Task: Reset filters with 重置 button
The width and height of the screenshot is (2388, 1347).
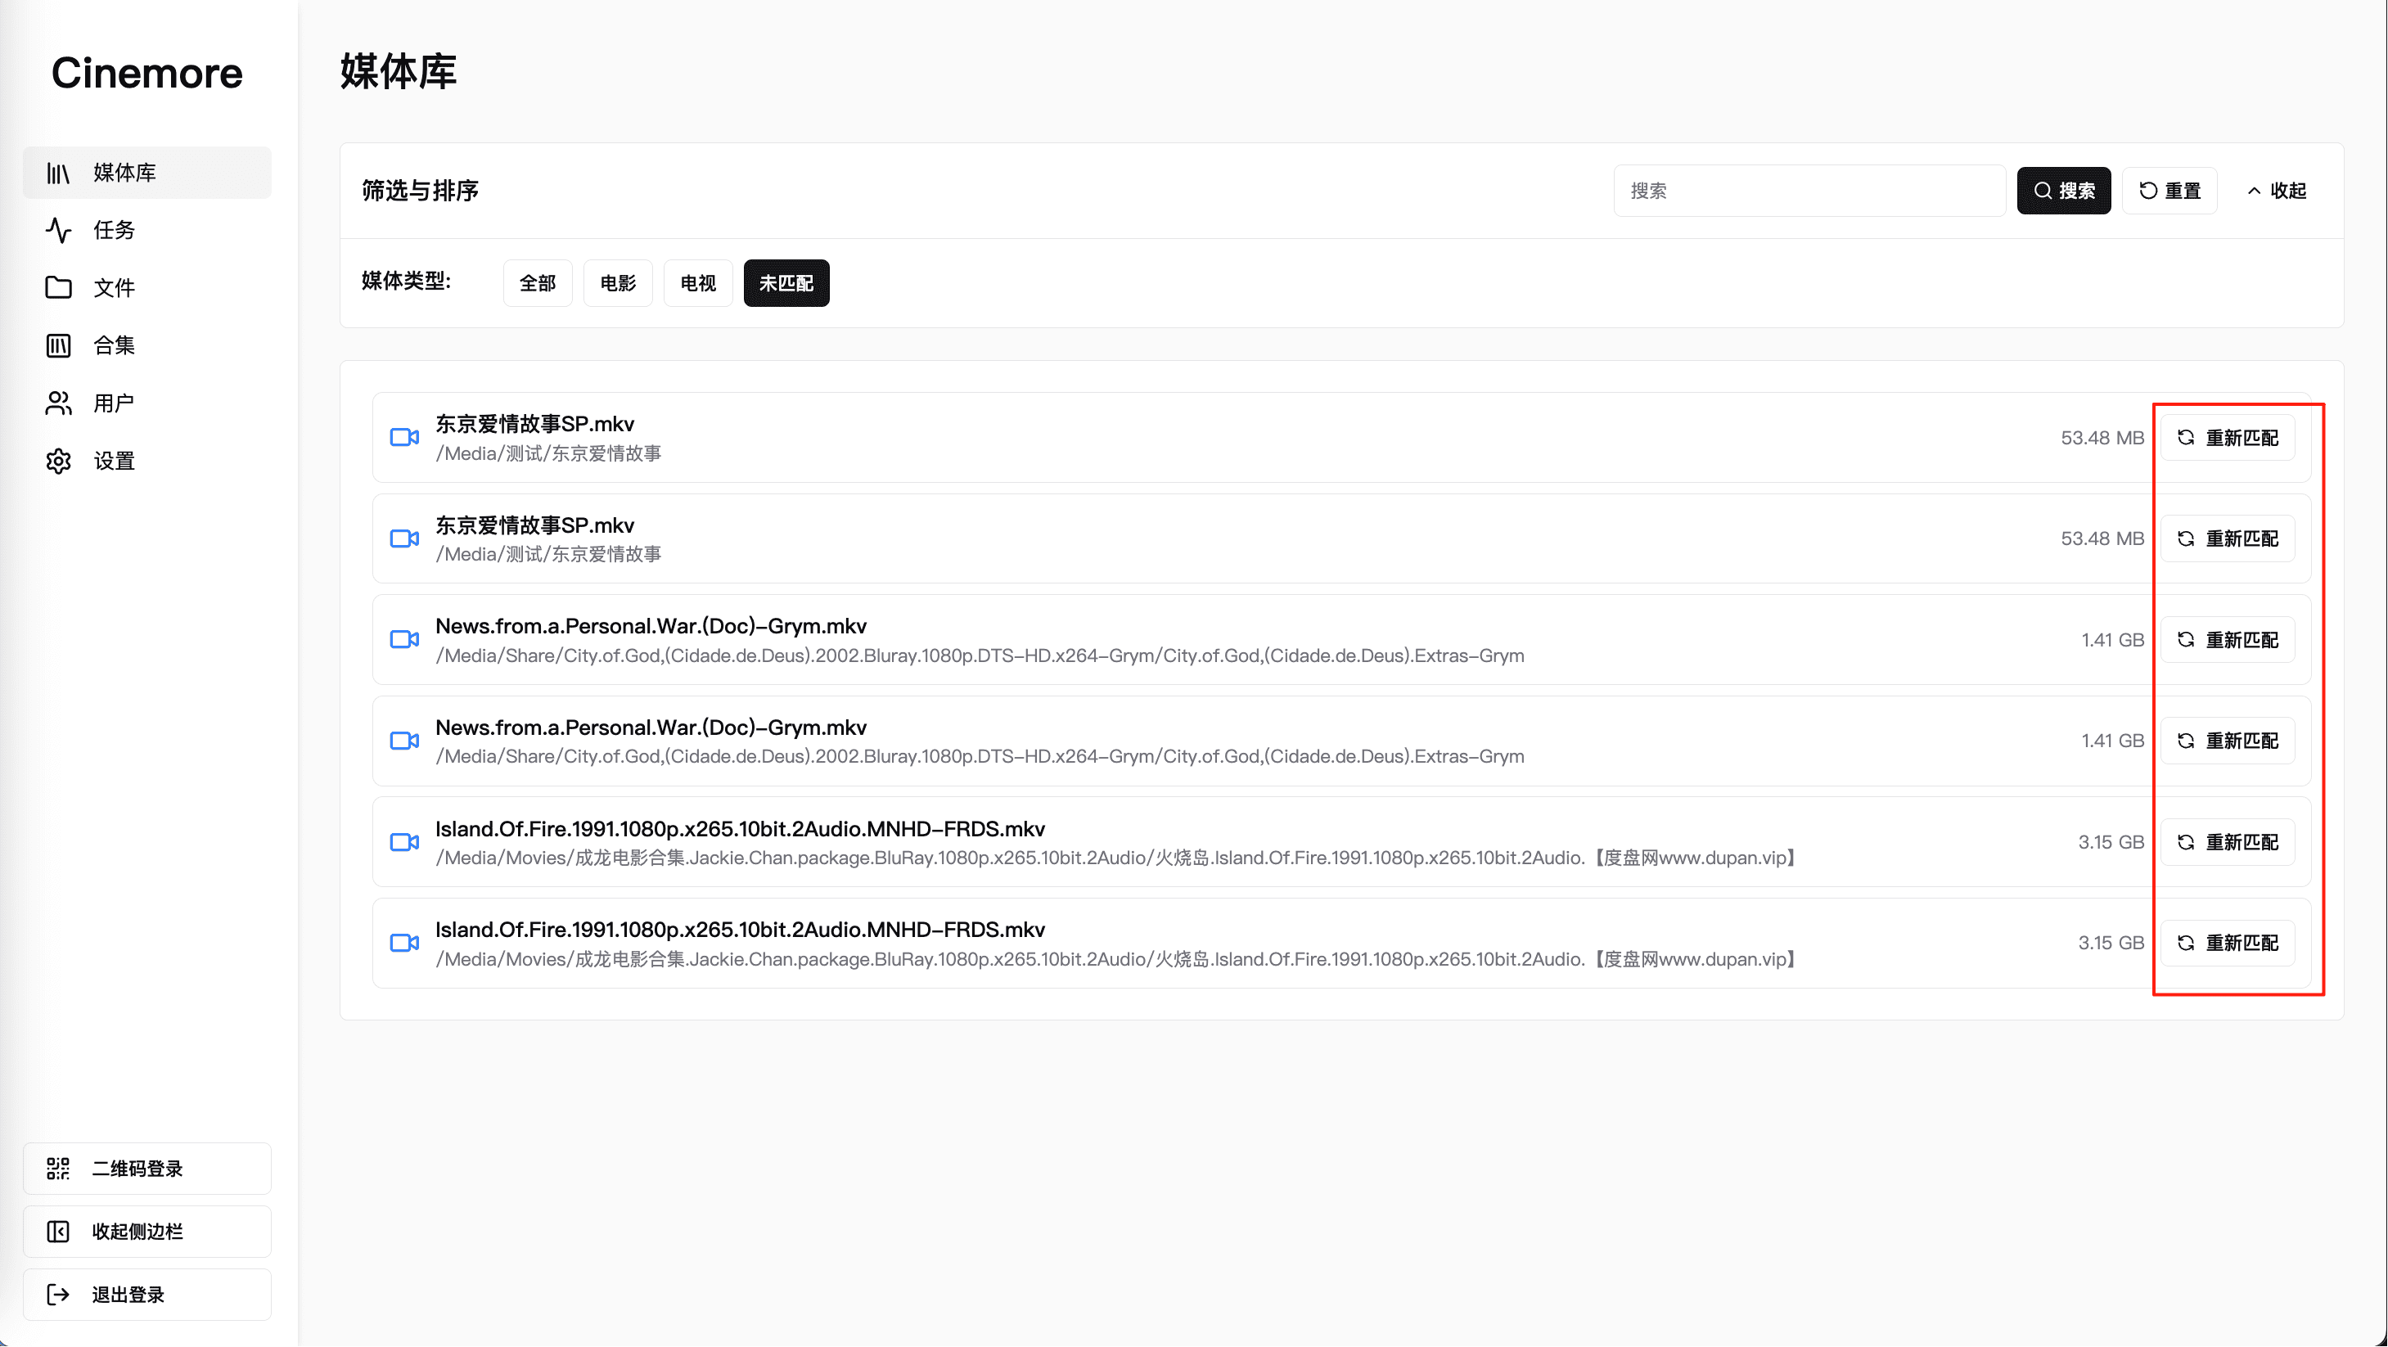Action: [2169, 191]
